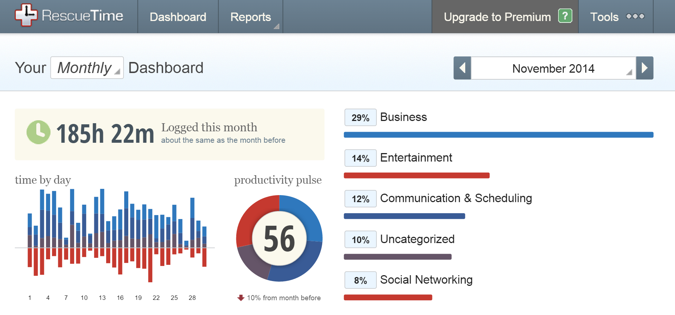Go to previous month with left arrow
This screenshot has height=315, width=675.
[462, 68]
